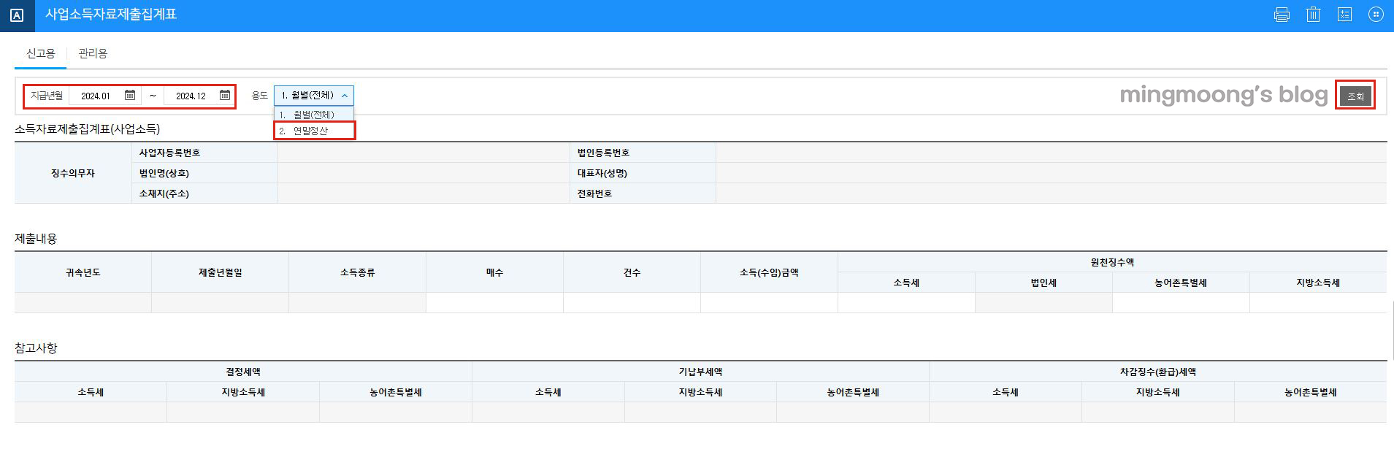The height and width of the screenshot is (449, 1394).
Task: Click 지방소득세 under 원천징수액
Action: click(x=1318, y=283)
